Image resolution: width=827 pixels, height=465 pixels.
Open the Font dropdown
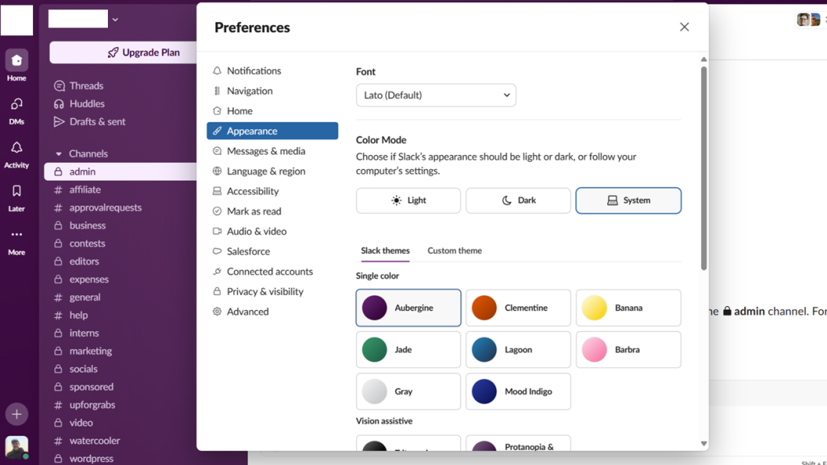click(x=436, y=94)
